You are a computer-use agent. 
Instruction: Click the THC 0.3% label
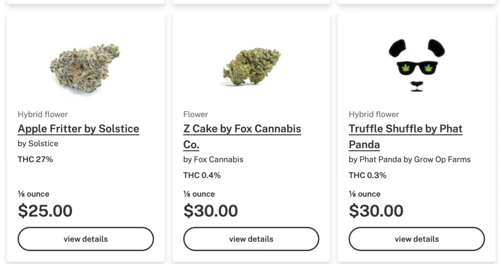click(367, 175)
